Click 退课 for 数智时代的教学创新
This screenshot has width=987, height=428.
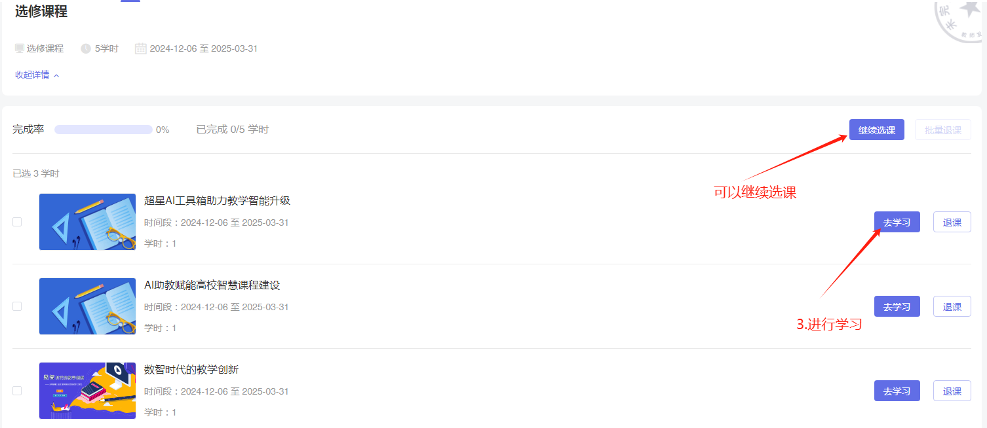pyautogui.click(x=952, y=391)
